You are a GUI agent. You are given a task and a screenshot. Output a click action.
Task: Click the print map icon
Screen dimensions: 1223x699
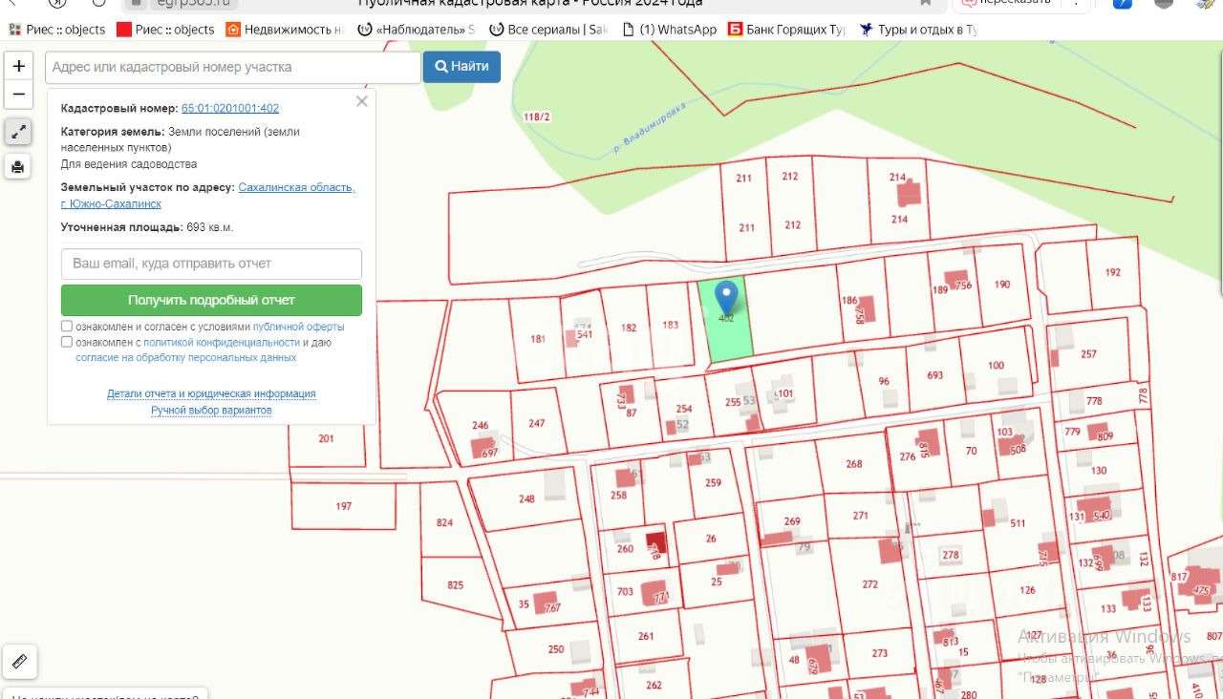tap(18, 167)
